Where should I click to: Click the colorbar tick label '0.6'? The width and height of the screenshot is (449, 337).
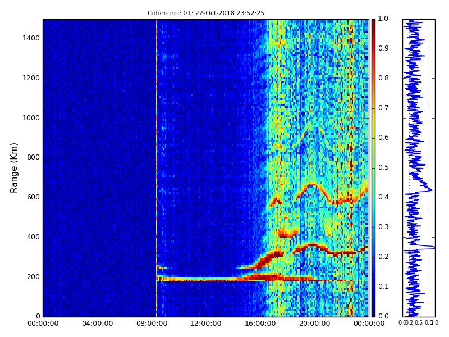pyautogui.click(x=383, y=138)
